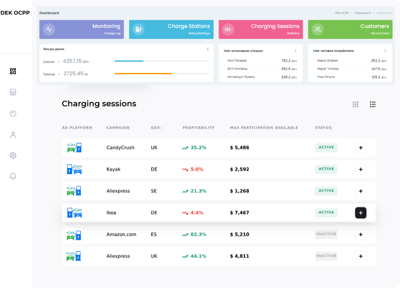
Task: Open the user profile icon in sidebar
Action: pos(13,135)
